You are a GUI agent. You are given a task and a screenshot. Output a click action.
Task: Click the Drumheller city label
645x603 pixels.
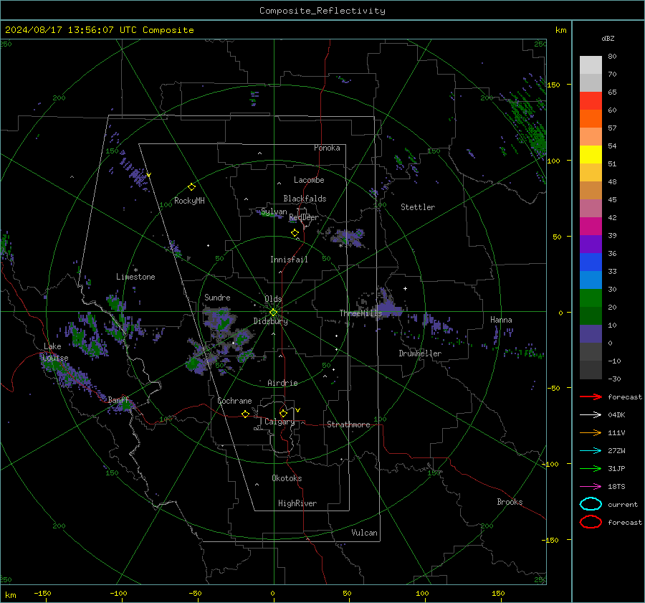[x=420, y=353]
